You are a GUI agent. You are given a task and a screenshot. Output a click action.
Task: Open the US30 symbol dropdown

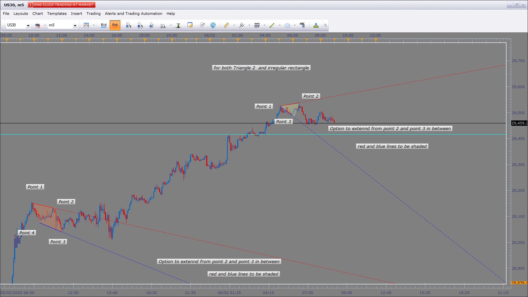28,25
